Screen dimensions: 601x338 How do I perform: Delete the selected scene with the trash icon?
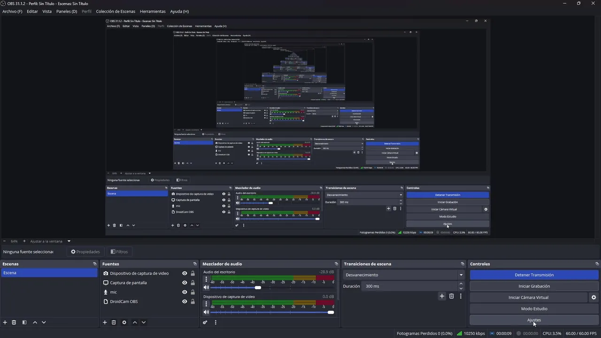(14, 323)
